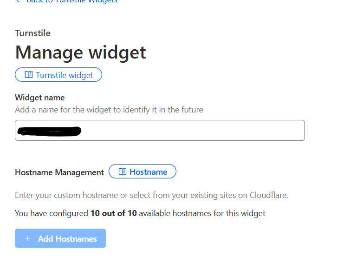The image size is (356, 257).
Task: Click the Turnstile section label above heading
Action: 32,33
